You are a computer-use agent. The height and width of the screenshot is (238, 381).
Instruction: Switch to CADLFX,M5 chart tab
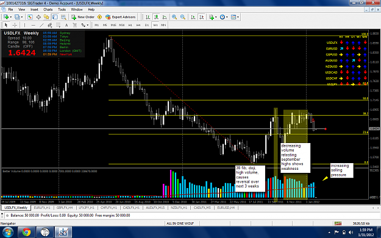pyautogui.click(x=202, y=208)
